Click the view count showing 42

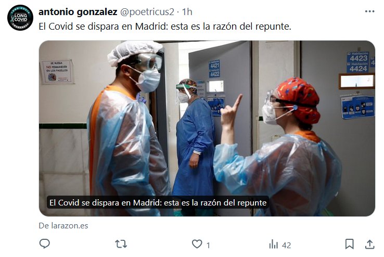tap(286, 245)
